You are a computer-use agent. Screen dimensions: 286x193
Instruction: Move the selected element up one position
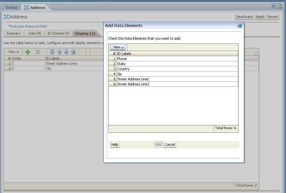[59, 52]
